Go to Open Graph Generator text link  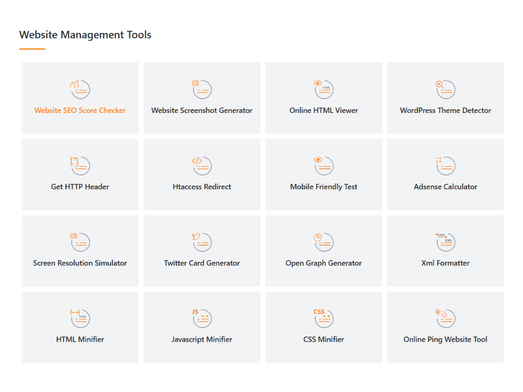coord(324,263)
